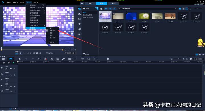Open the sound mixer icon

(x=52, y=59)
